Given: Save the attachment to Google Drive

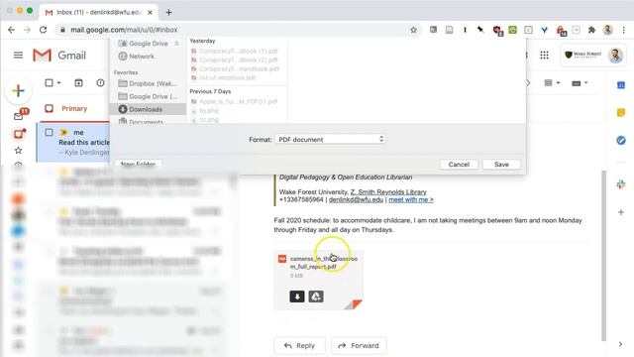Looking at the screenshot, I should [x=316, y=297].
